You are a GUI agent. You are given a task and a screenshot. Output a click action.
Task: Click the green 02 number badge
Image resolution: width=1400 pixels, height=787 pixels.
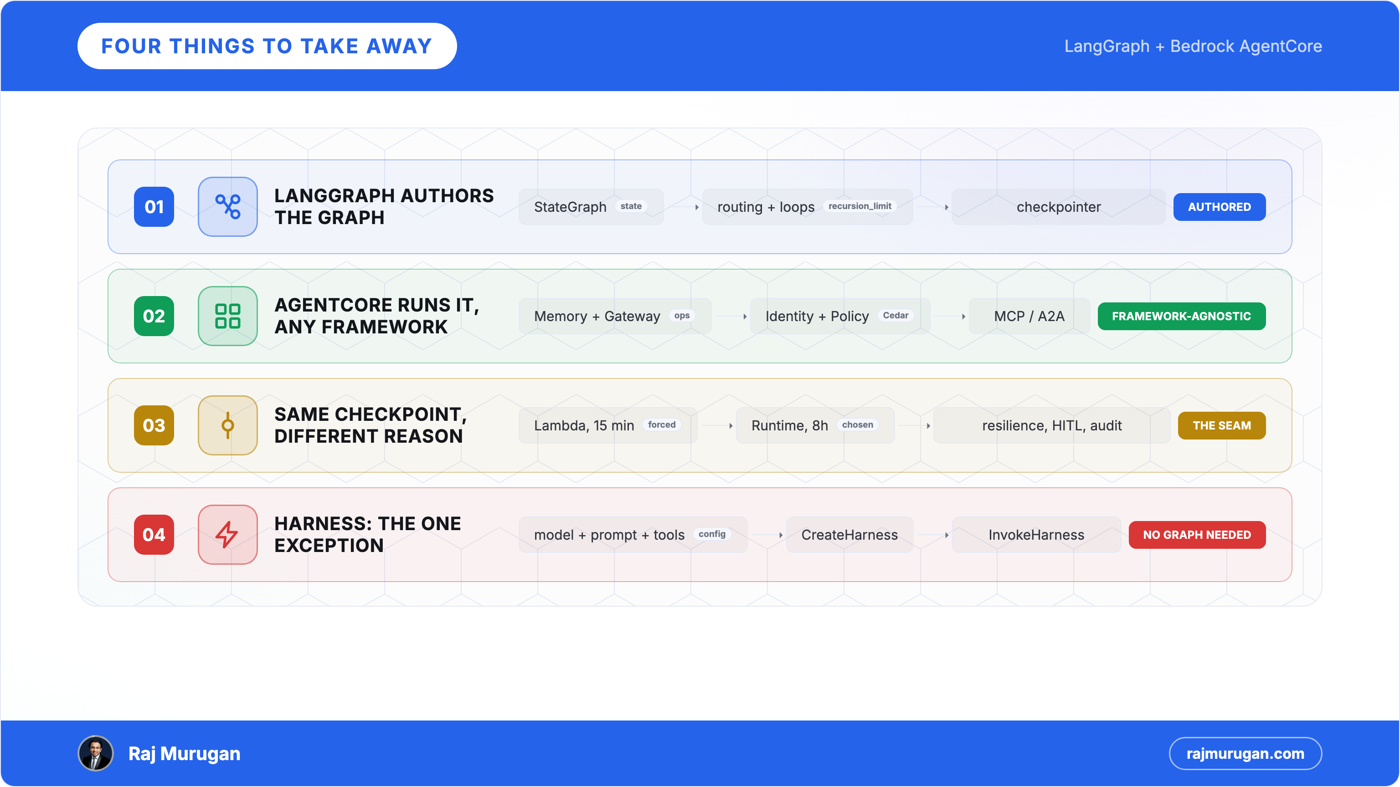tap(154, 316)
